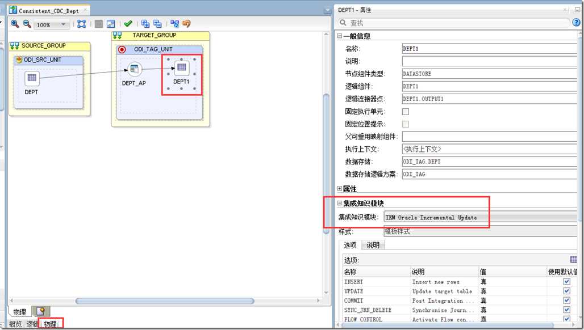Click the orange undo-arrow toolbar icon
Image resolution: width=584 pixels, height=330 pixels.
186,24
